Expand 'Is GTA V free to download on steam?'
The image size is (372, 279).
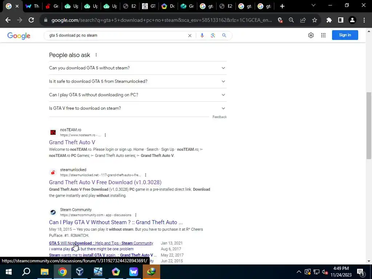[x=138, y=108]
